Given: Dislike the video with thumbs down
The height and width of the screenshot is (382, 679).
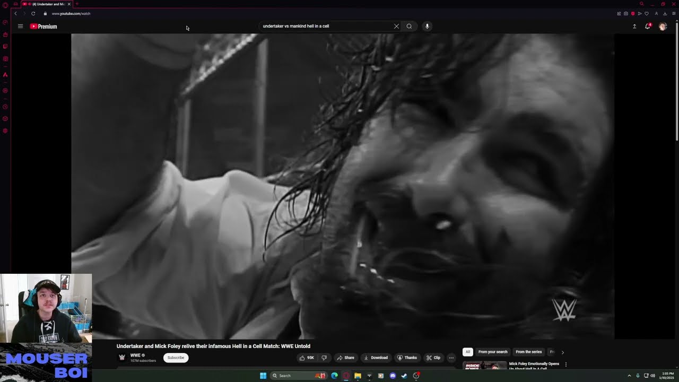Looking at the screenshot, I should (x=324, y=358).
